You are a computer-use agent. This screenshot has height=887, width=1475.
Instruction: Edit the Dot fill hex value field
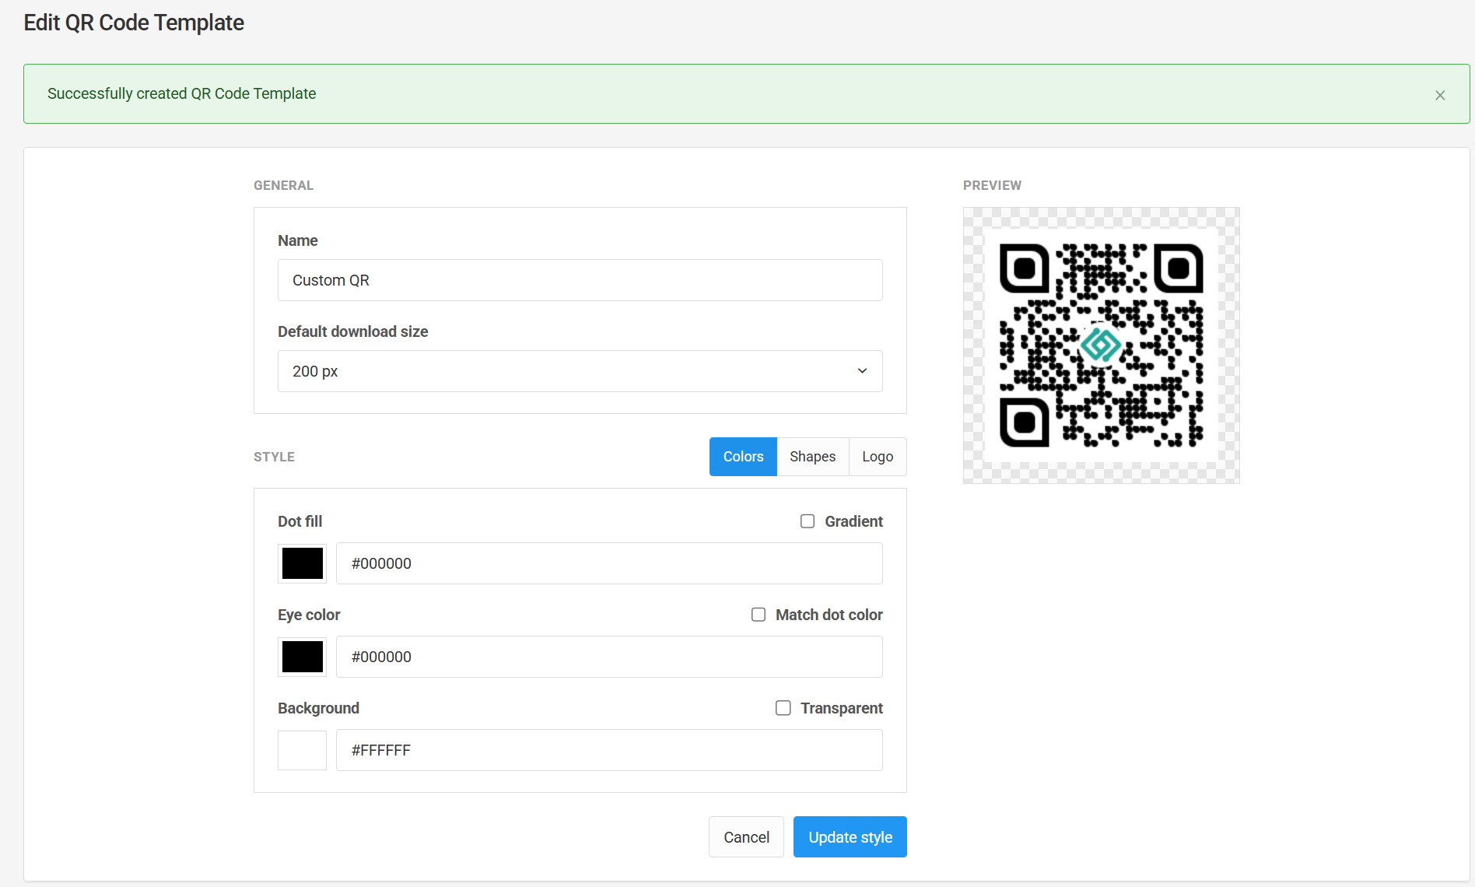point(609,563)
